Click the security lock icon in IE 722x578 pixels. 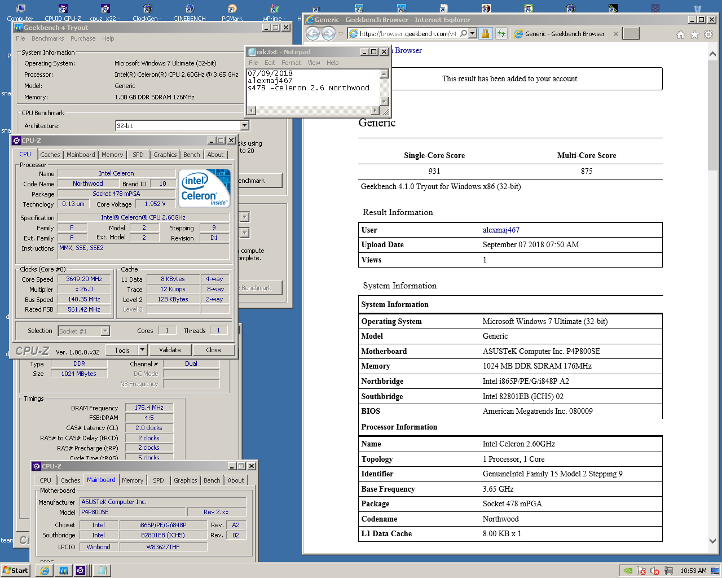pyautogui.click(x=485, y=33)
